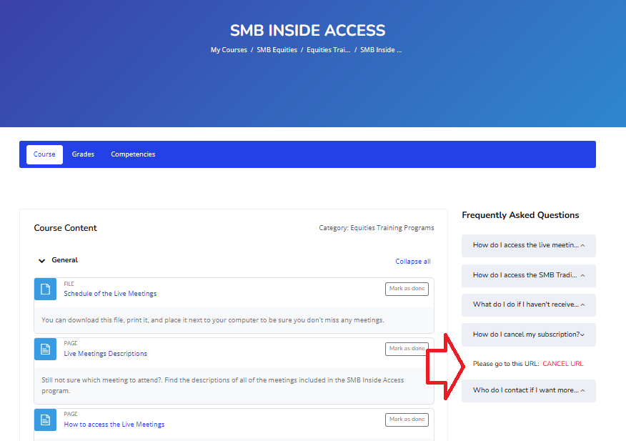
Task: Click the page icon beside How to access the Live Meetings
Action: point(45,420)
